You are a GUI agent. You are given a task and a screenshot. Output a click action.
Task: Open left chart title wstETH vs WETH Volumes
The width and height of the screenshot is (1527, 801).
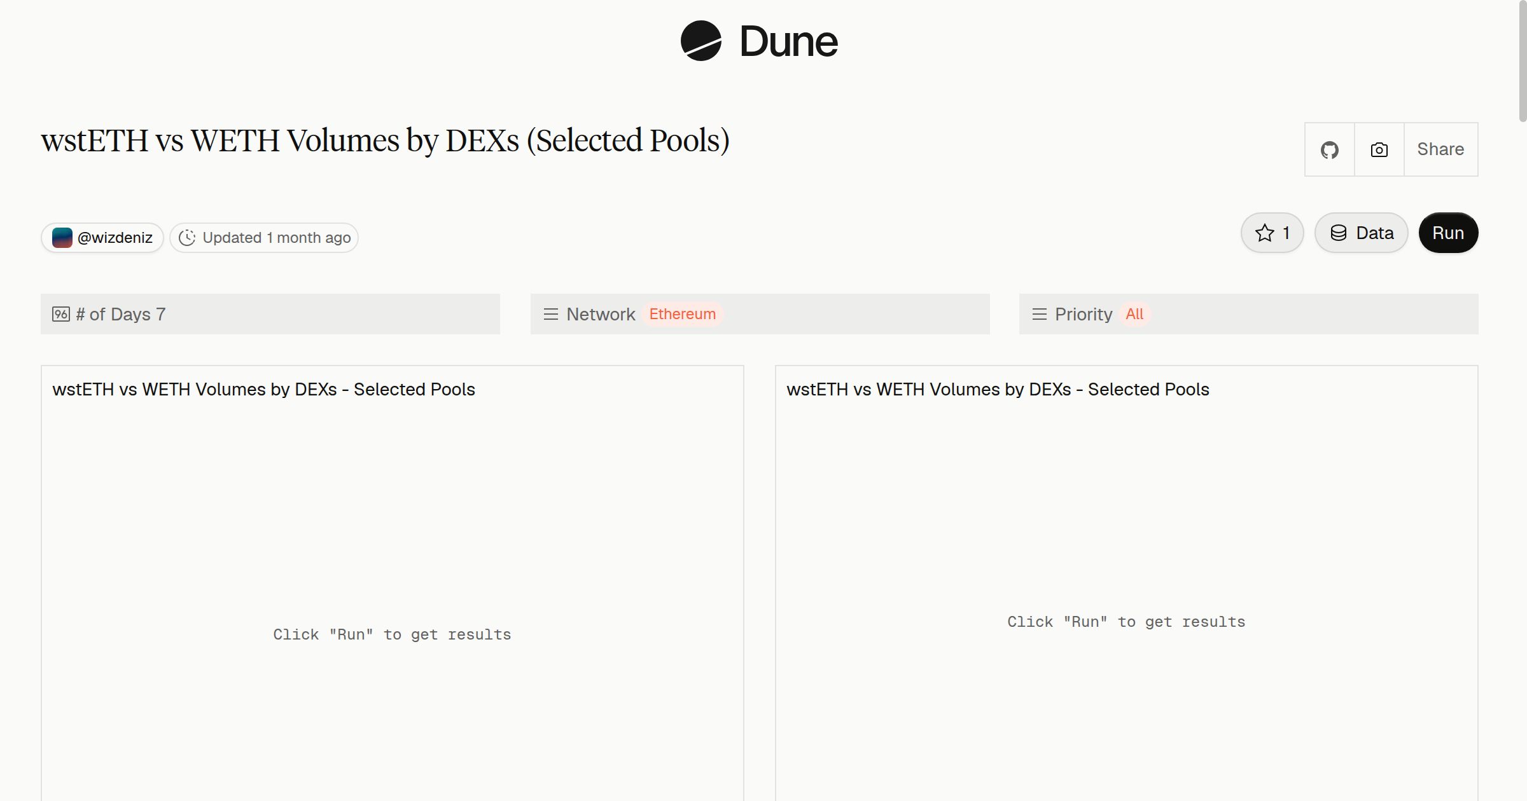pos(263,389)
